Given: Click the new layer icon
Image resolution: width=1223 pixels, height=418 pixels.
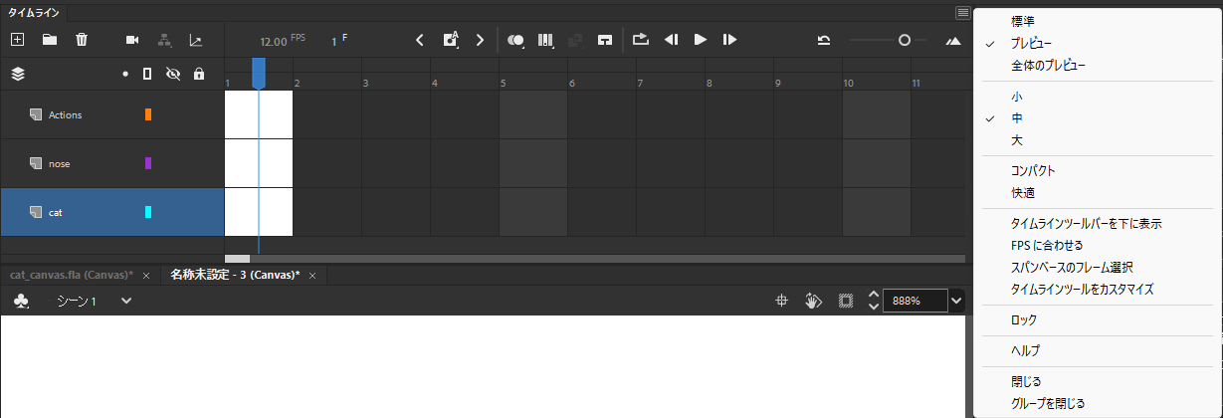Looking at the screenshot, I should click(x=17, y=40).
